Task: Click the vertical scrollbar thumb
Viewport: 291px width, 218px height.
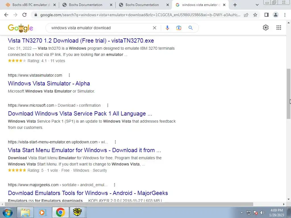Action: (288, 94)
